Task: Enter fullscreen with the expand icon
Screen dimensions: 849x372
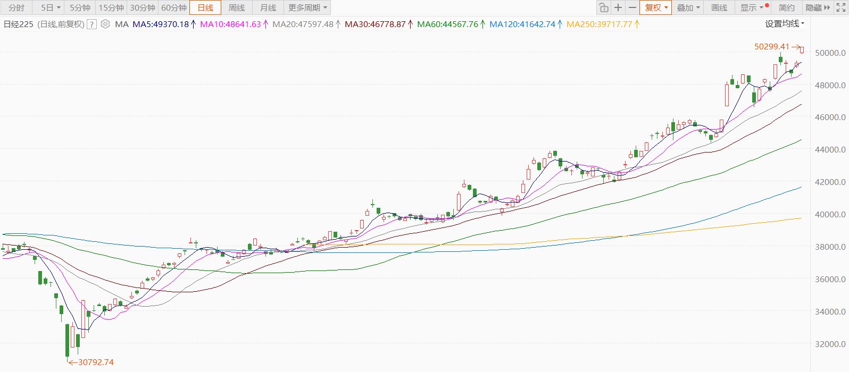Action: pyautogui.click(x=840, y=7)
